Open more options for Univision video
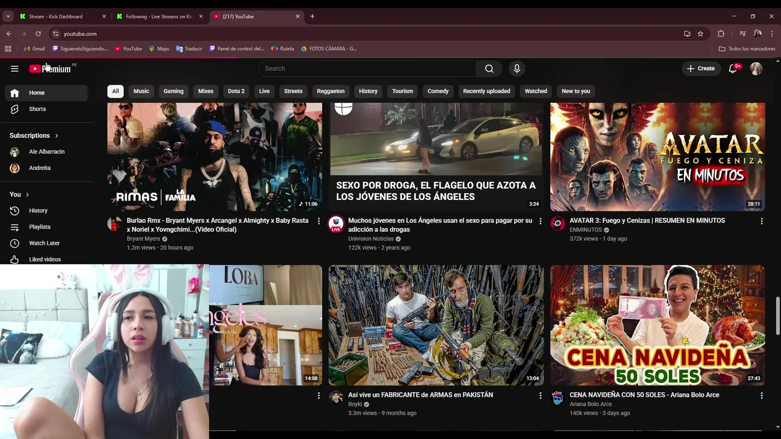Screen dimensions: 781x439 pos(540,221)
